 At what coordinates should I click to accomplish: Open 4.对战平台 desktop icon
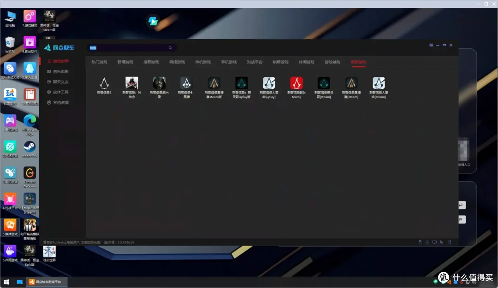(10, 201)
